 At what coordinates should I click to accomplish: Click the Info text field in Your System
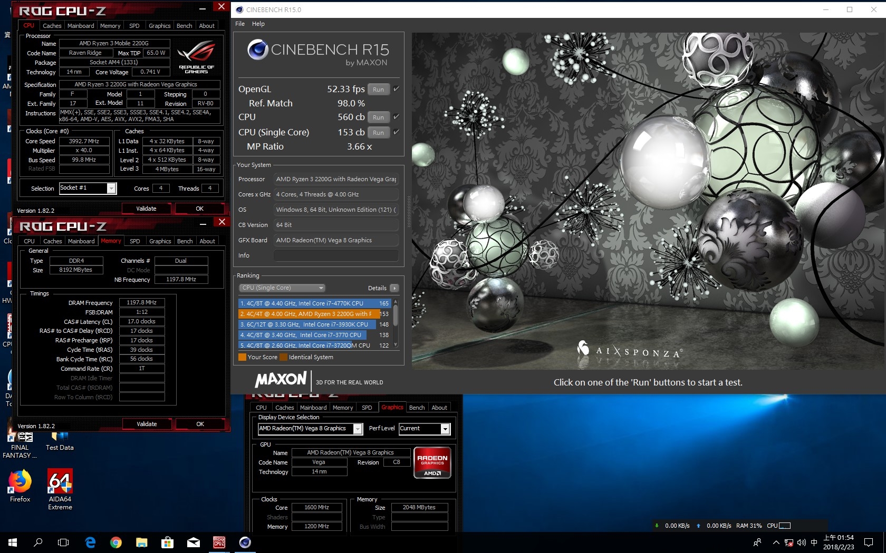pos(336,255)
